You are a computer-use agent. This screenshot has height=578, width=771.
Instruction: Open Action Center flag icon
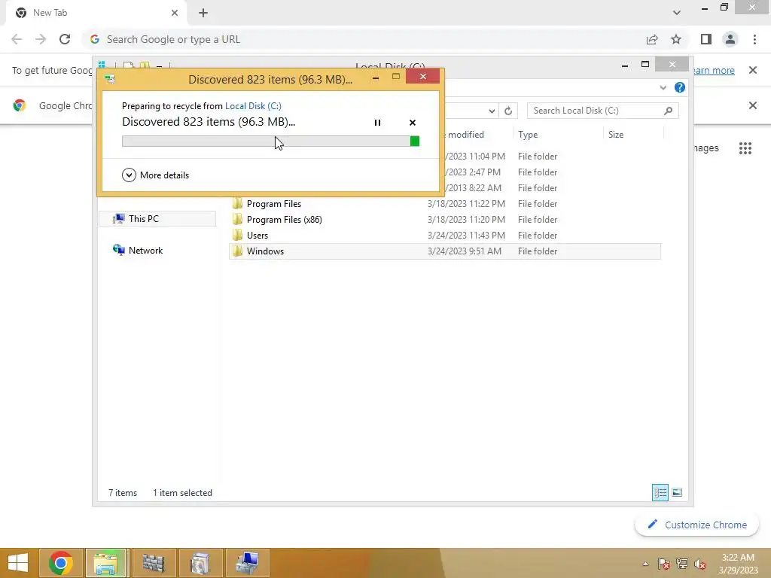pos(664,564)
